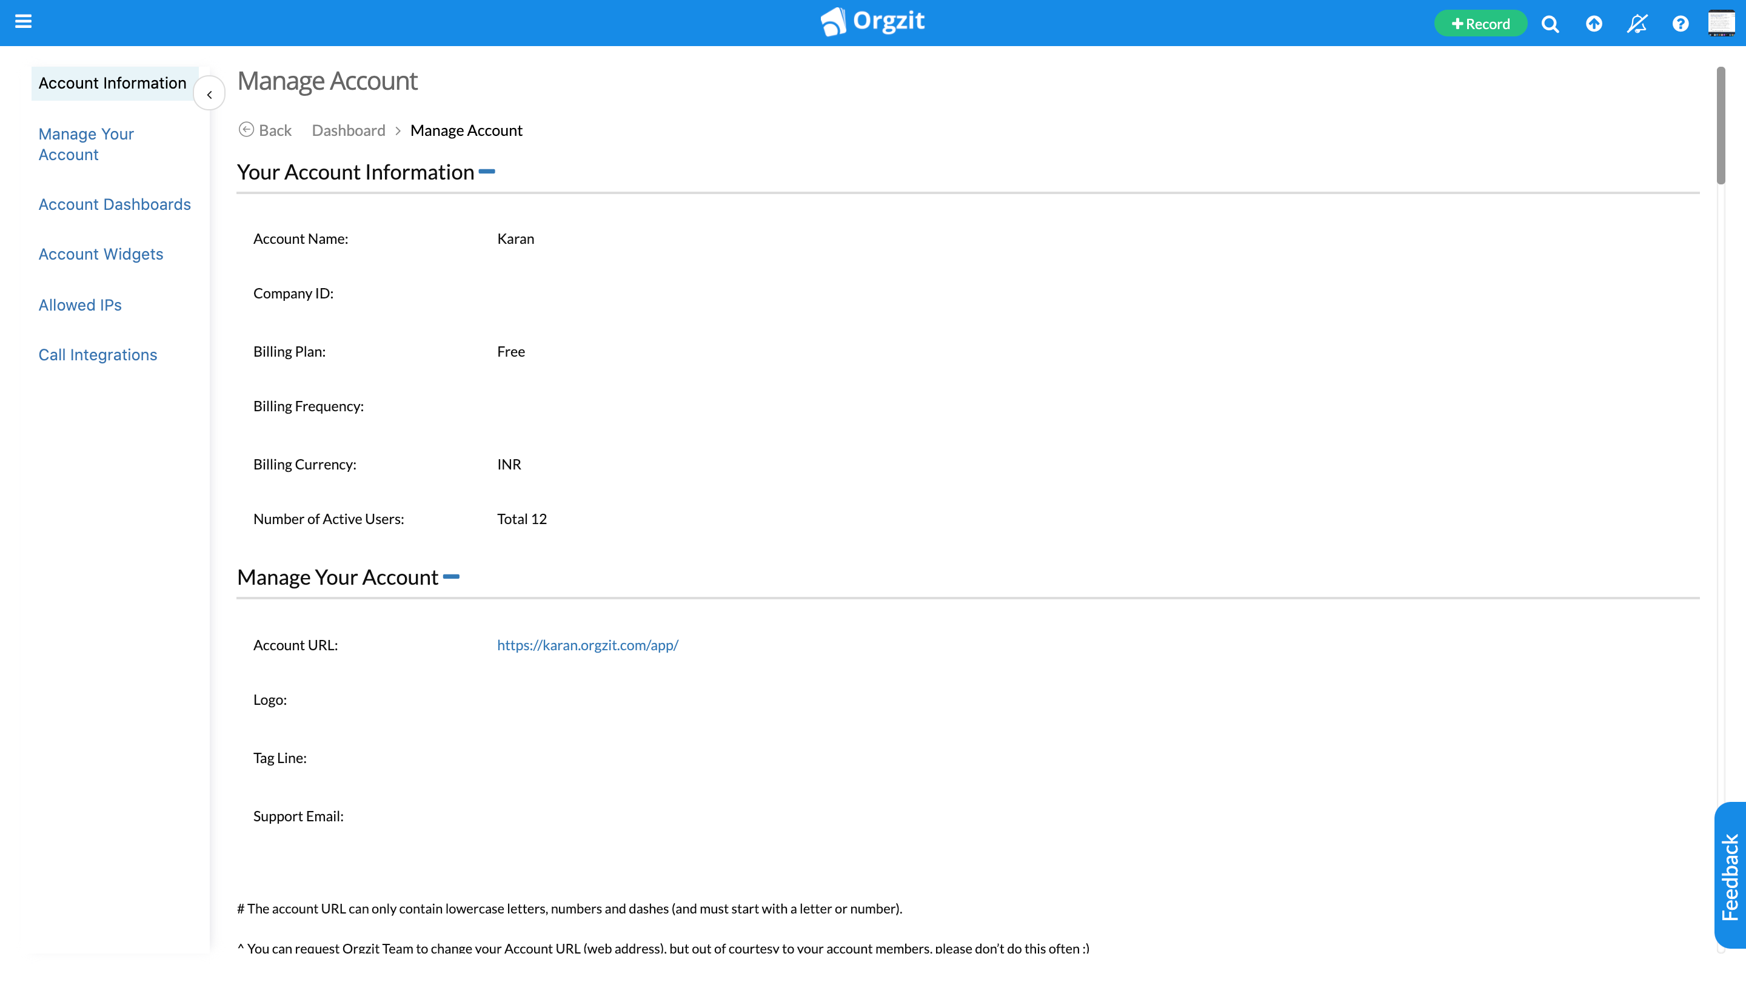Click the Manage Account page title
1746x996 pixels.
pyautogui.click(x=327, y=81)
